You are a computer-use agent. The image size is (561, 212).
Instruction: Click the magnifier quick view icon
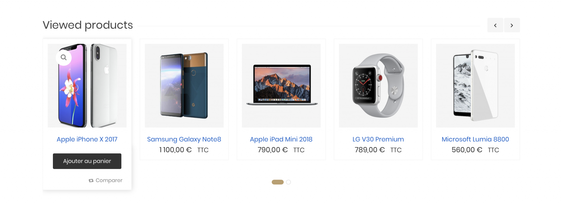(64, 57)
